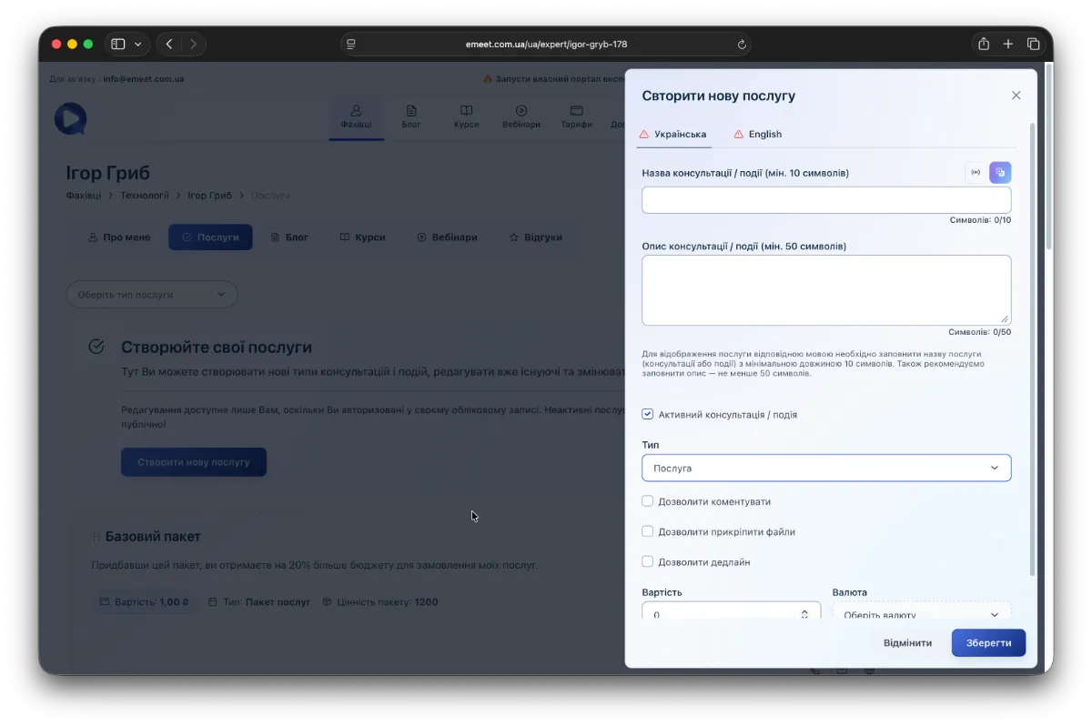1092x726 pixels.
Task: Switch to the English language tab
Action: click(x=763, y=135)
